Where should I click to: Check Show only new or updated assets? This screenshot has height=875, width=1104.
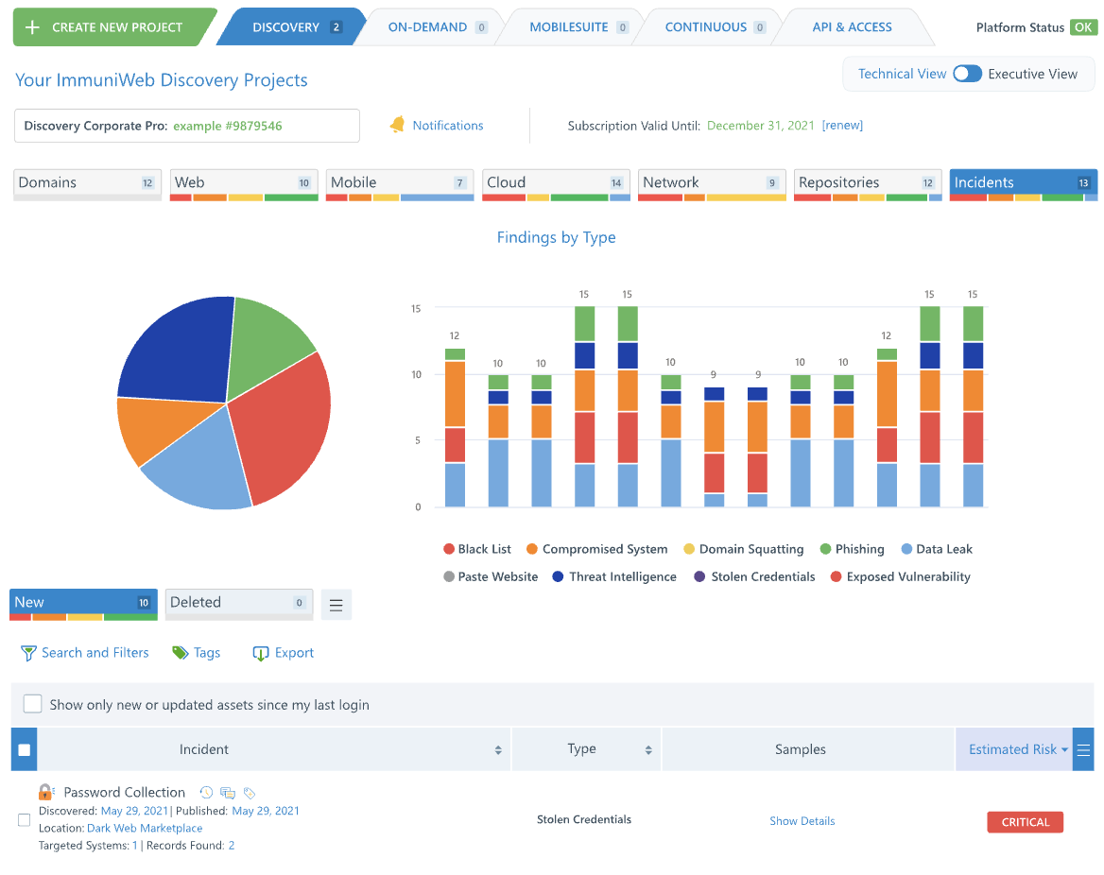tap(32, 704)
